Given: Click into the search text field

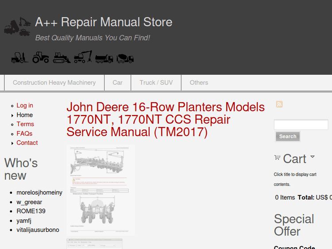Looking at the screenshot, I should coord(301,125).
